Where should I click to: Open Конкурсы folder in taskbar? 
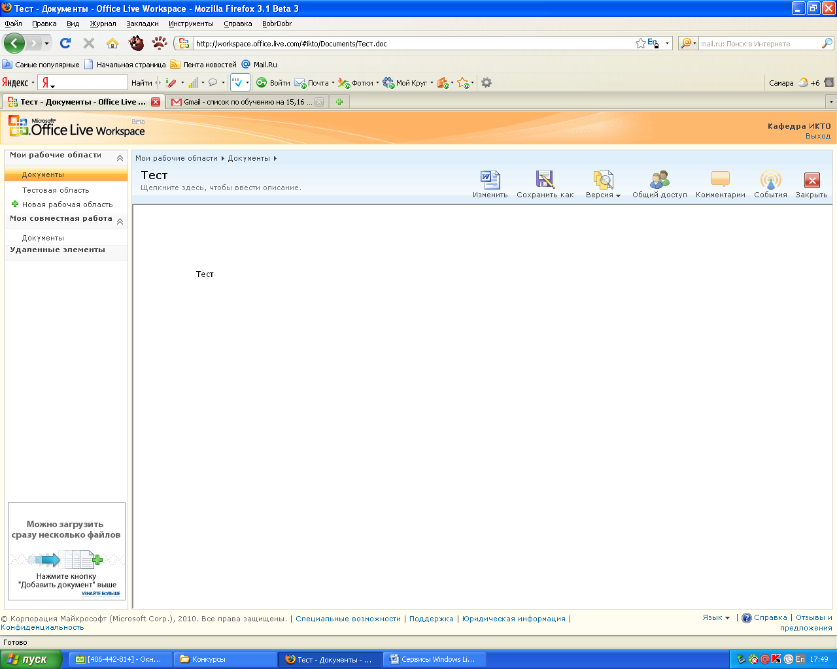(226, 659)
